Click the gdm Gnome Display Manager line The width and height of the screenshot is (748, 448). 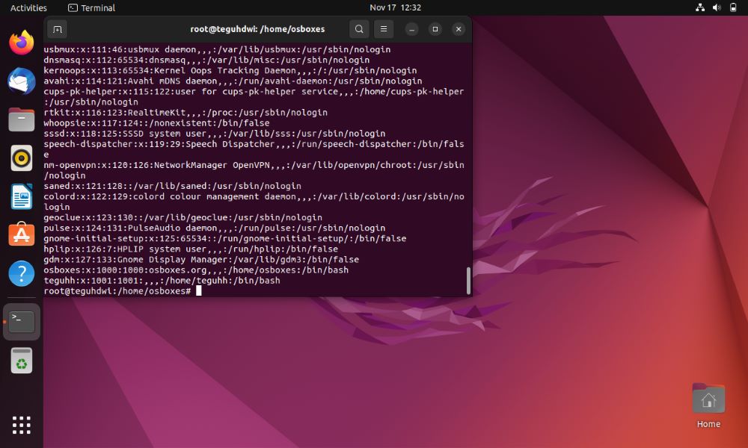point(201,260)
